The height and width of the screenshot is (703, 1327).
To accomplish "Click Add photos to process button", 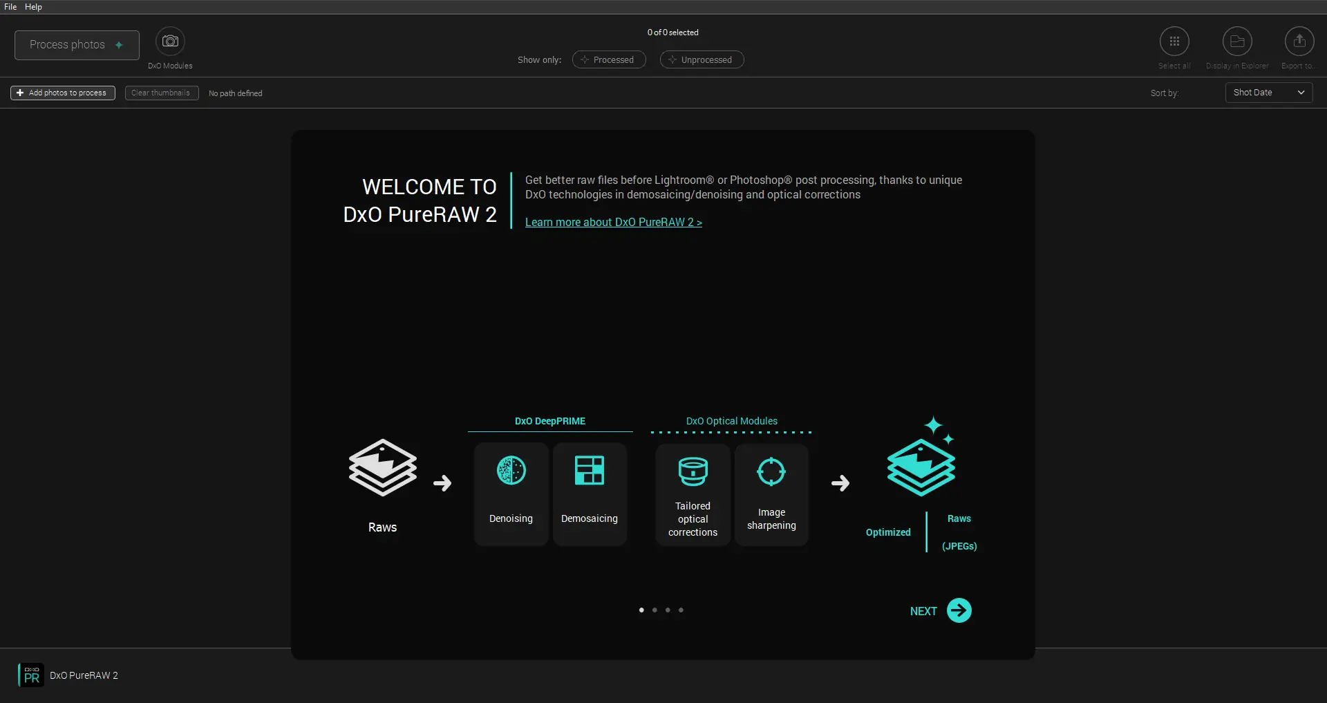I will [63, 93].
